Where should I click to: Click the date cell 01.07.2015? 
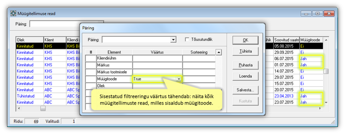(286, 65)
